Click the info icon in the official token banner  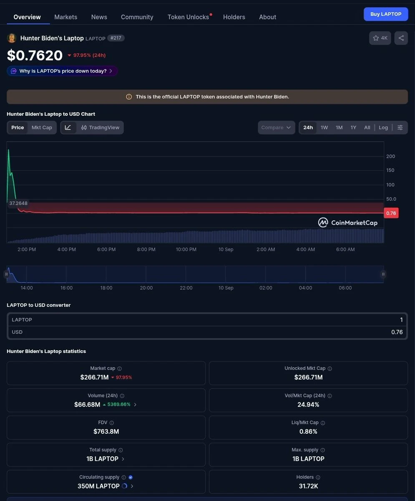pos(129,97)
